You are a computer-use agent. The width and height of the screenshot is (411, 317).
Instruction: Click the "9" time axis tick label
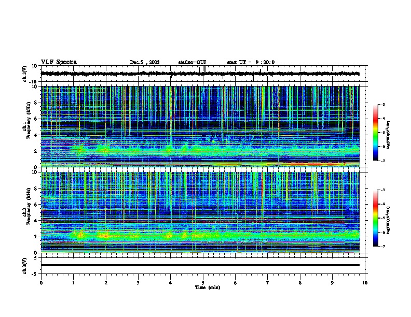click(332, 283)
